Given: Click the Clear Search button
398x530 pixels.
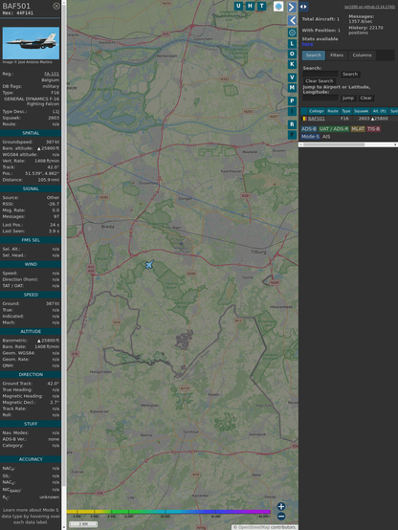Looking at the screenshot, I should point(320,80).
